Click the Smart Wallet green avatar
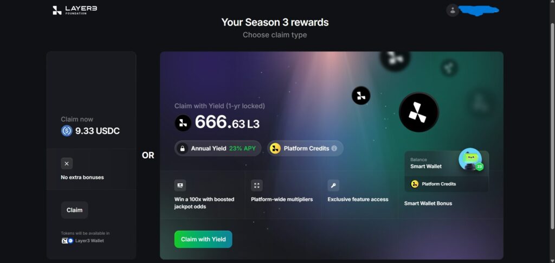 (470, 159)
